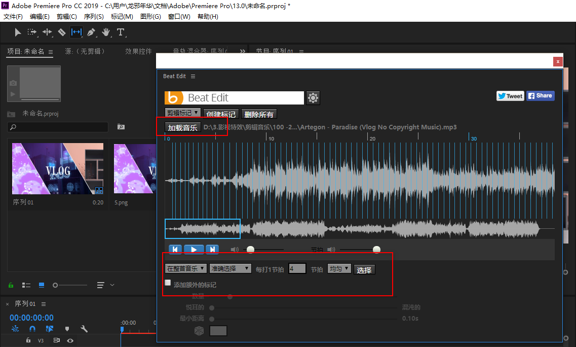Click timeline timecode 00:00:00:00

[x=31, y=318]
